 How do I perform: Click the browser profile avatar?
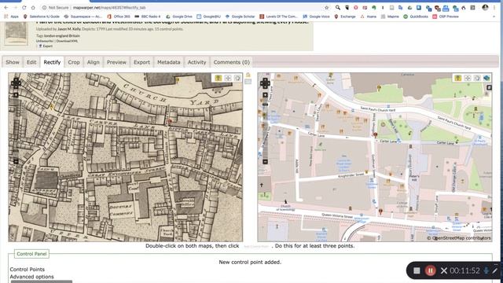pos(485,7)
